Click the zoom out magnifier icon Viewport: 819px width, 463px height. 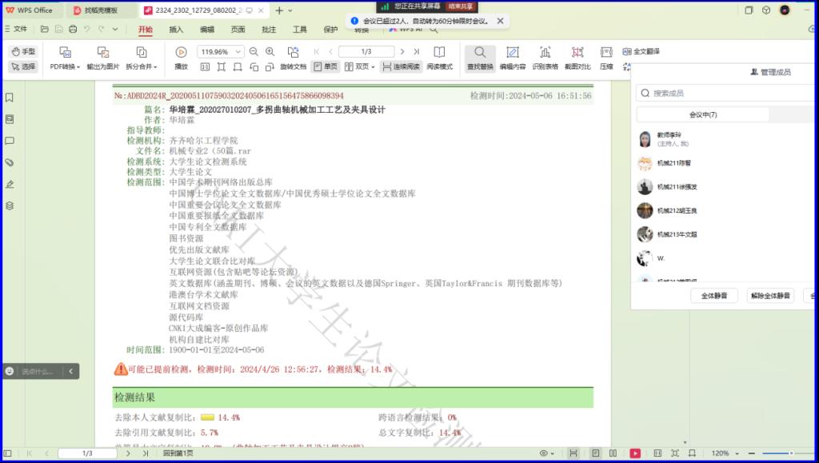[254, 52]
